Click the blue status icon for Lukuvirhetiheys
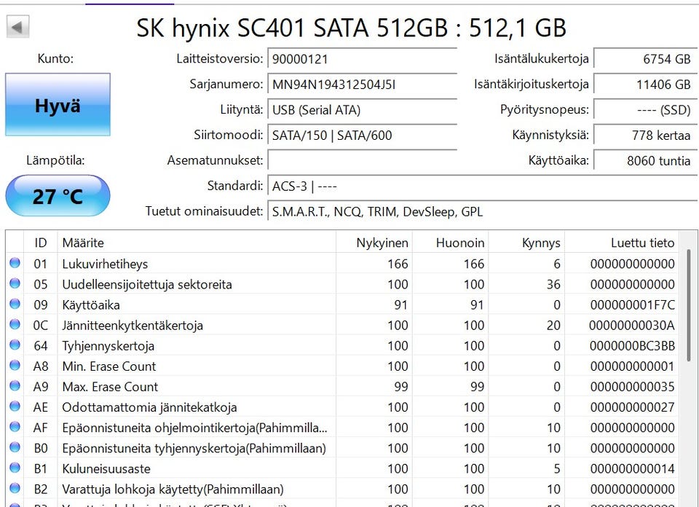Screen dimensions: 699x507 click(15, 264)
